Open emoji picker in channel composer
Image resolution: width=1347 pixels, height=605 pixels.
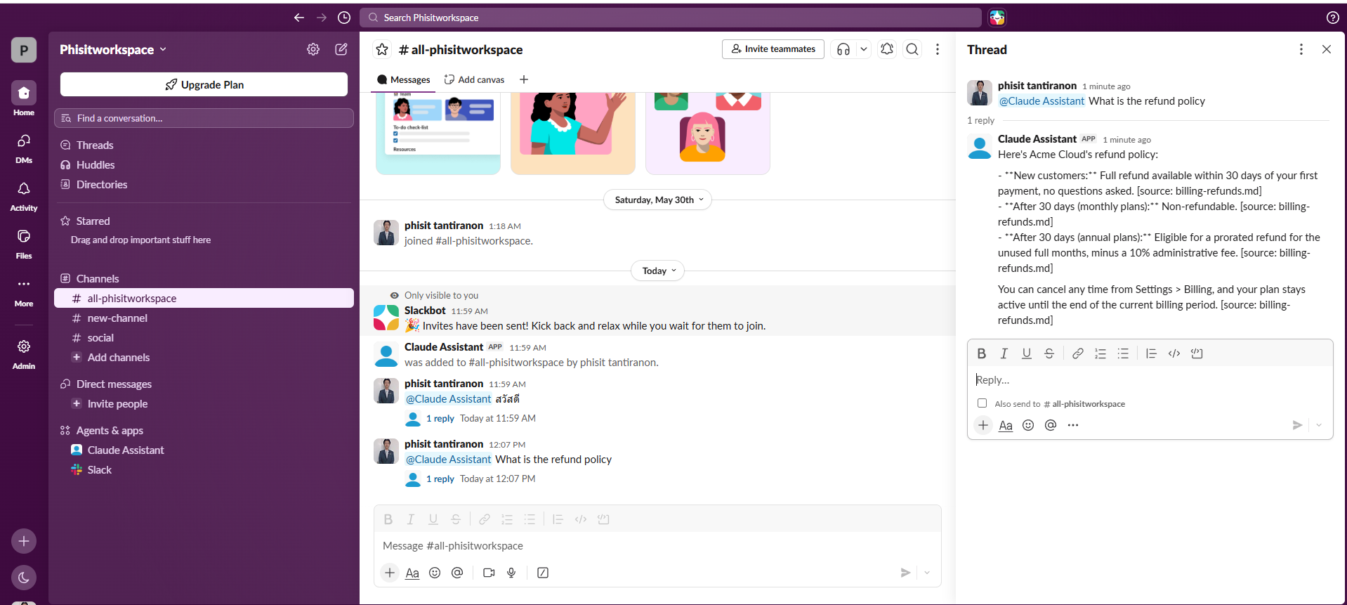click(435, 573)
